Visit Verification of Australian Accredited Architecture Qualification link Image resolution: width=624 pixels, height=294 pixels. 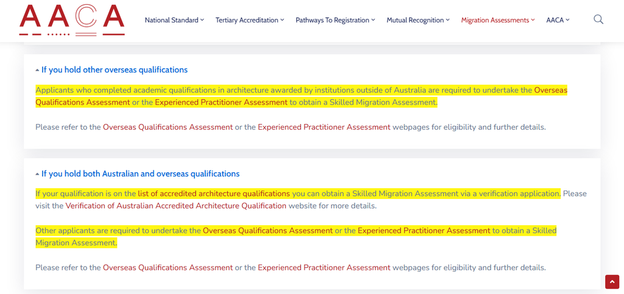click(x=176, y=206)
